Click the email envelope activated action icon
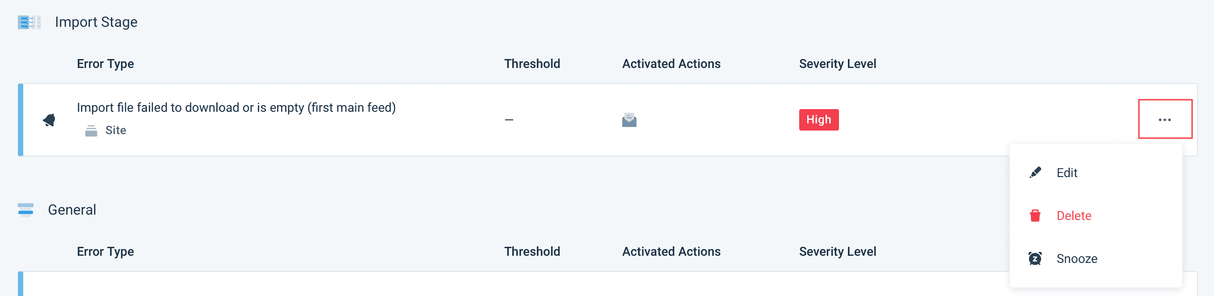This screenshot has height=296, width=1214. point(628,120)
